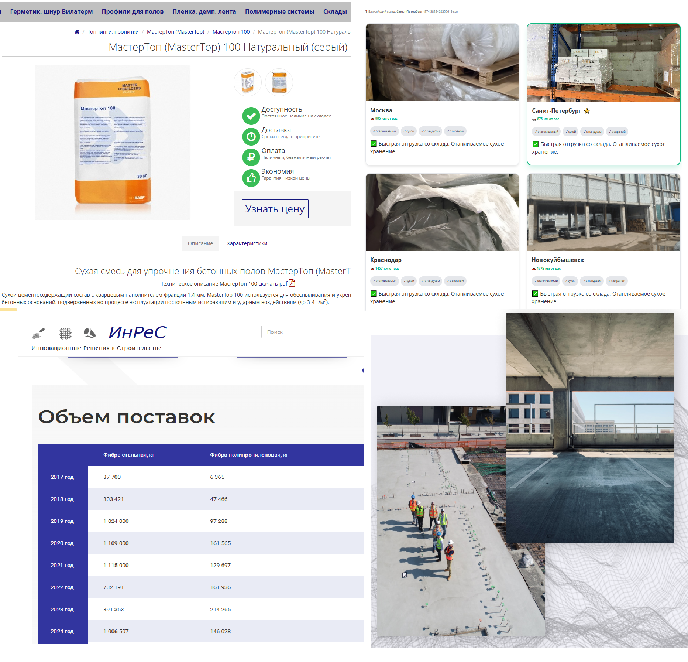Click the 2020 год row label
The height and width of the screenshot is (662, 688).
62,543
